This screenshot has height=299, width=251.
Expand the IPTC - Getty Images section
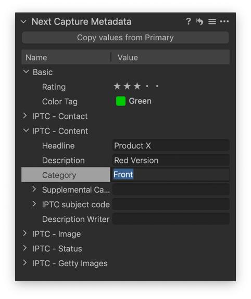25,263
